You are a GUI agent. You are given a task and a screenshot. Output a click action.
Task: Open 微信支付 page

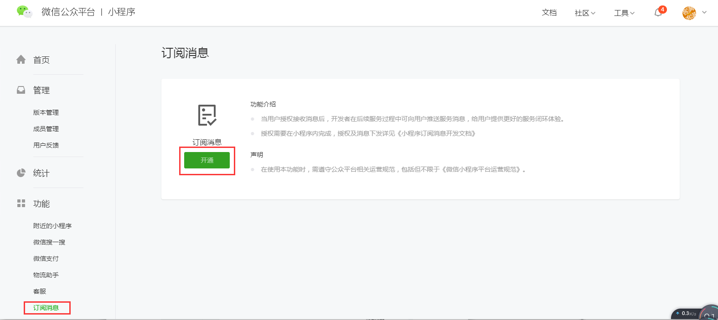[46, 259]
